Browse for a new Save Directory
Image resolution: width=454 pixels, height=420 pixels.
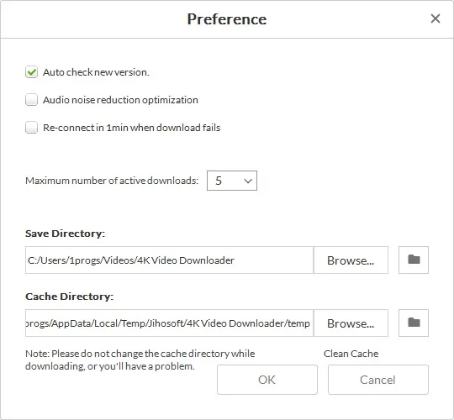(351, 260)
